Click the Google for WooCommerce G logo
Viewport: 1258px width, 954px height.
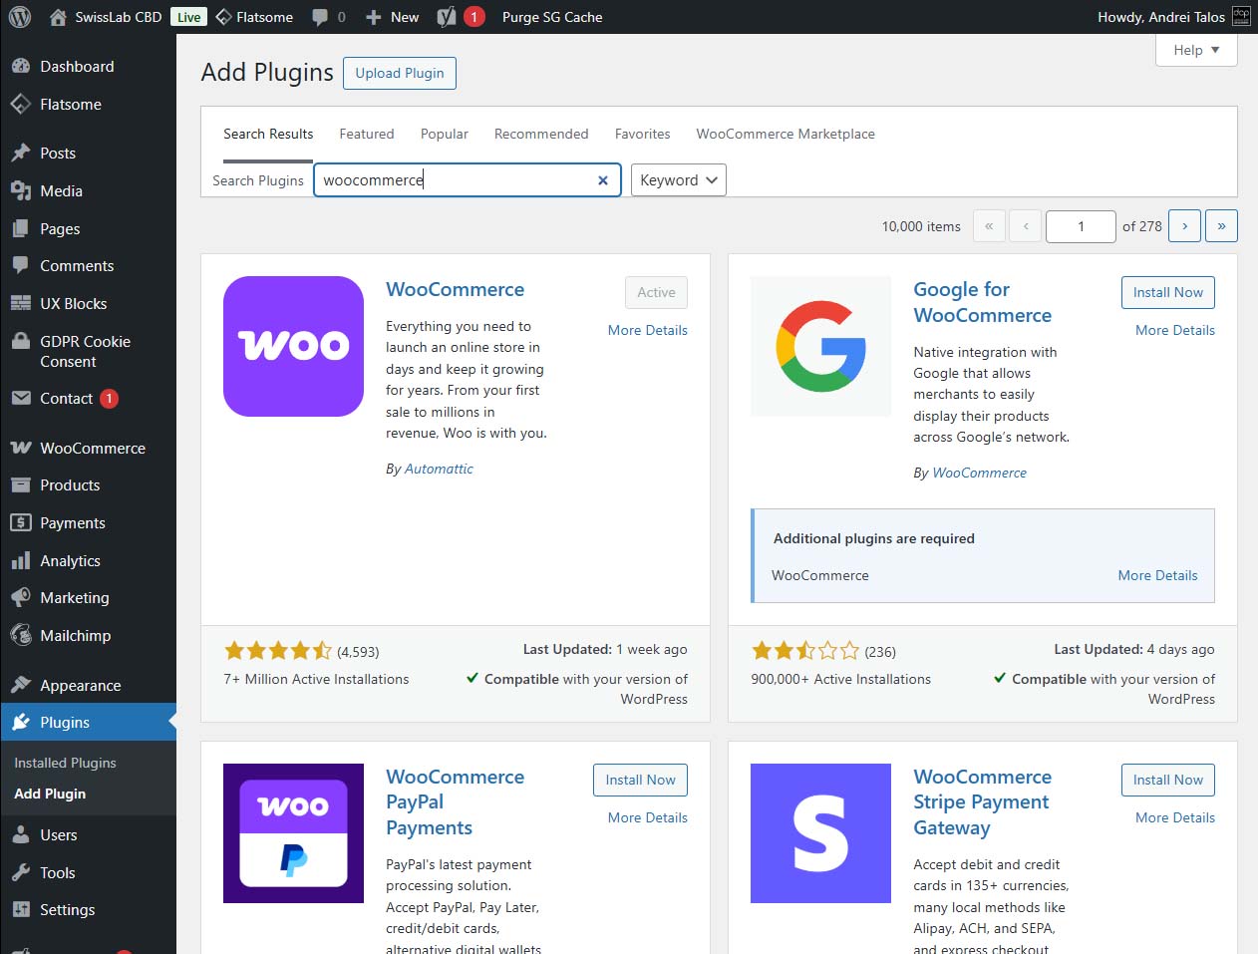pyautogui.click(x=820, y=346)
